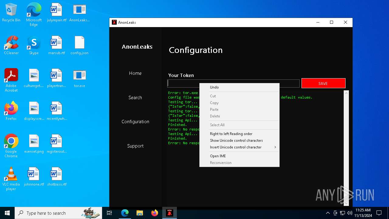Open the Edge taskbar icon

tap(125, 213)
